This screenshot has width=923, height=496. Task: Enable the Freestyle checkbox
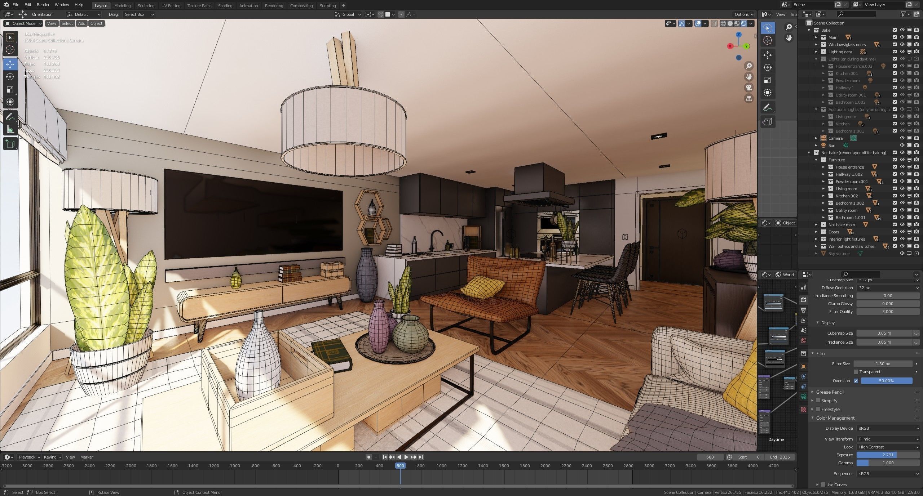tap(818, 409)
